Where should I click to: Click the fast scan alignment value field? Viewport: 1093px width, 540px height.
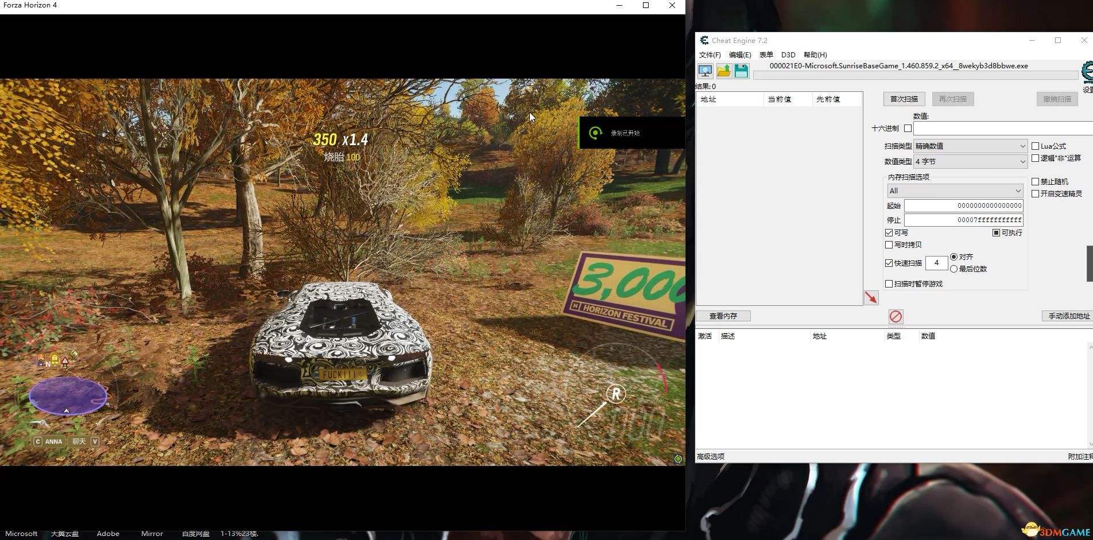937,263
